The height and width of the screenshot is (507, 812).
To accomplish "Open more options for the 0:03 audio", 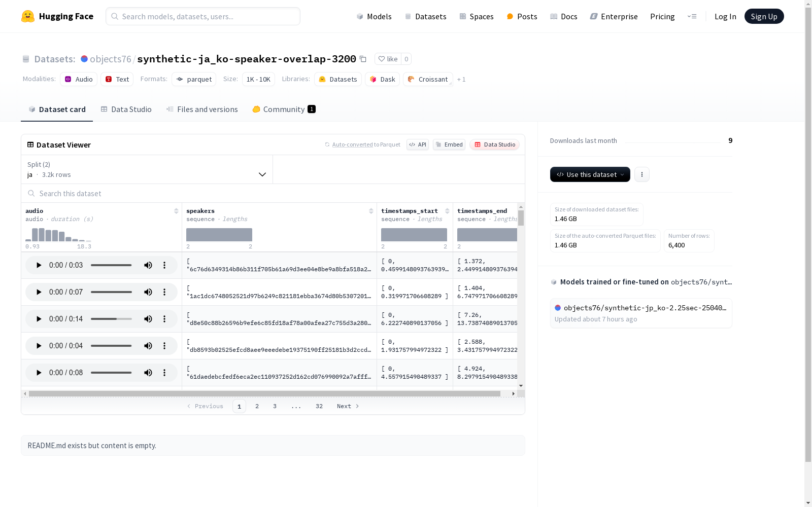I will point(164,265).
